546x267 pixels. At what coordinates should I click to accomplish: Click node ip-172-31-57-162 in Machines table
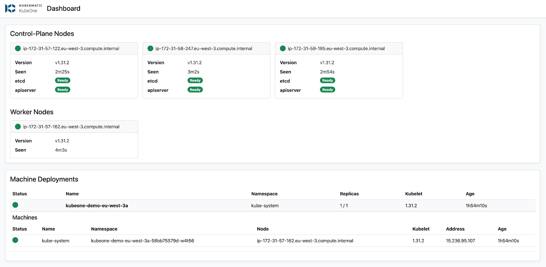(305, 241)
